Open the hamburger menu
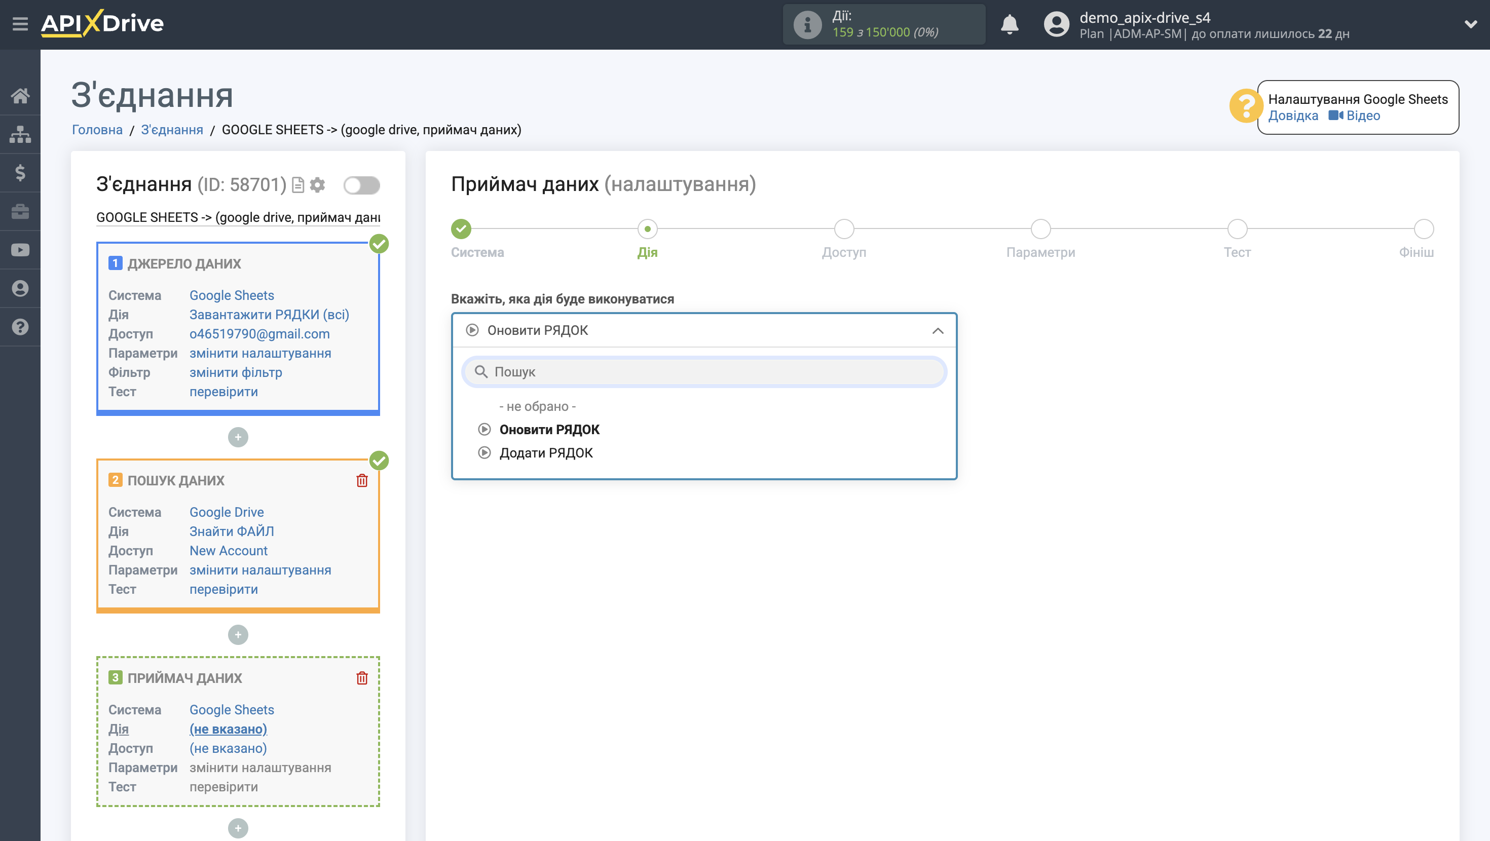 click(x=20, y=24)
